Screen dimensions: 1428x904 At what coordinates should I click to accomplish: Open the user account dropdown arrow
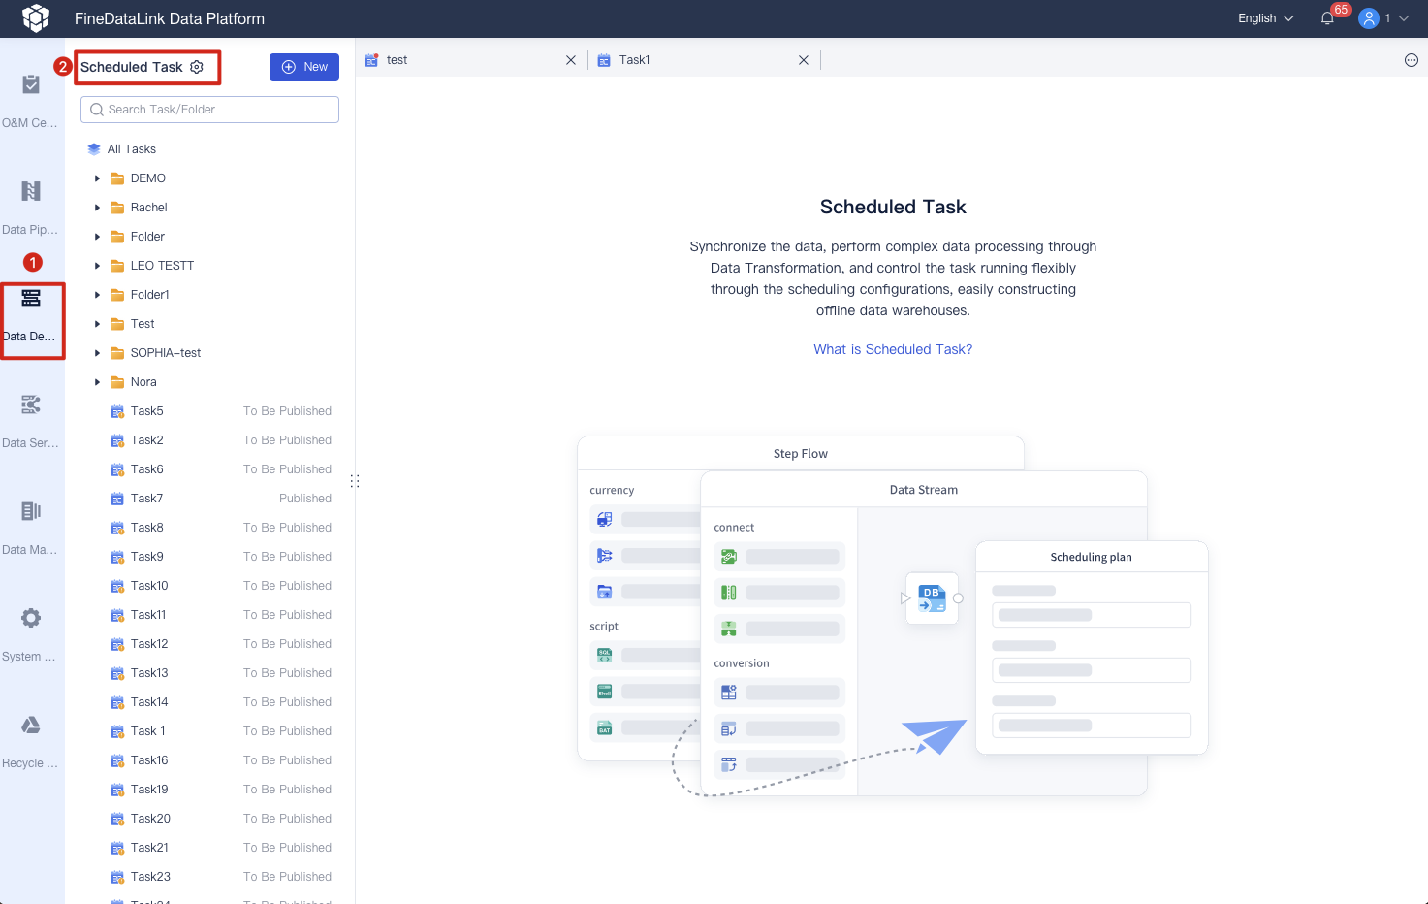[1403, 18]
